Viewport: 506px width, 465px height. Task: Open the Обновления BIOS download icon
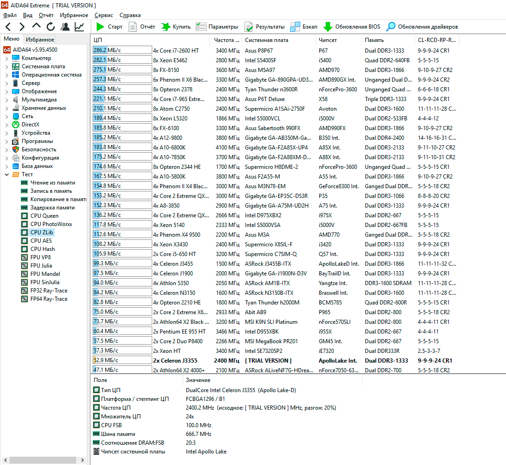click(x=328, y=27)
